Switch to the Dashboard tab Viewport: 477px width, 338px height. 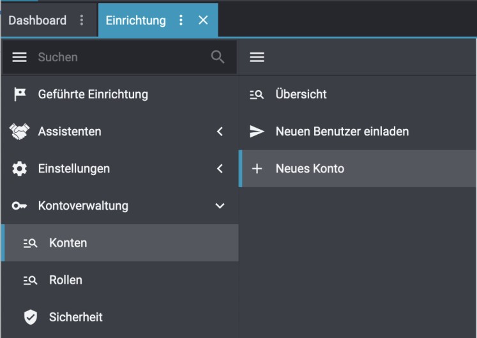coord(37,20)
